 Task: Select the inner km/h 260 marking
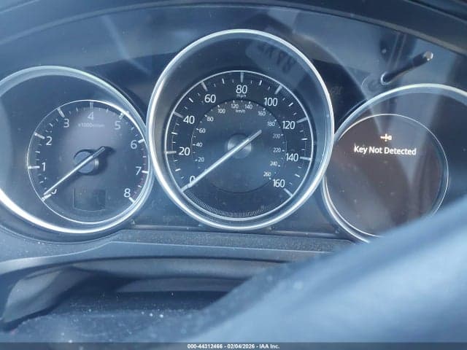267,174
